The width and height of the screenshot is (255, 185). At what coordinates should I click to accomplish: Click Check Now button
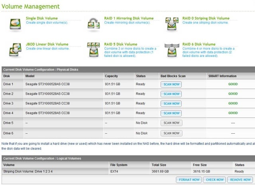[x=214, y=180]
